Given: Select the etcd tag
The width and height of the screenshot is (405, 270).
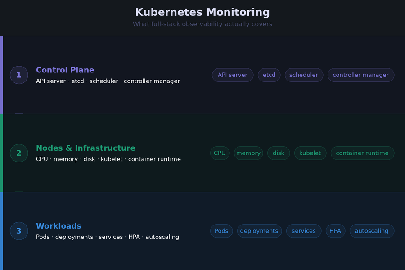Looking at the screenshot, I should coord(269,75).
